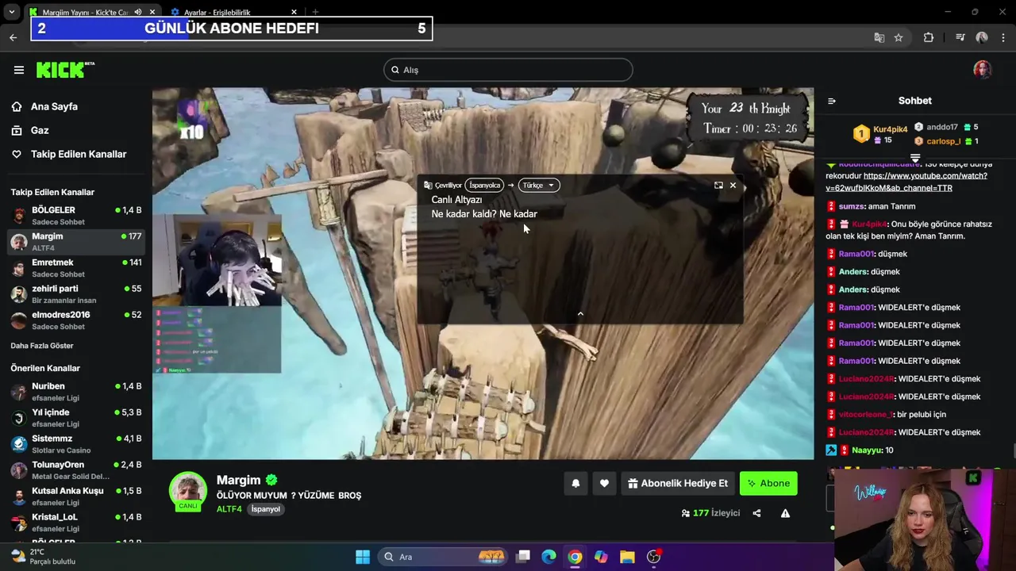Mute the Margim tab audio icon
This screenshot has width=1016, height=571.
(138, 13)
